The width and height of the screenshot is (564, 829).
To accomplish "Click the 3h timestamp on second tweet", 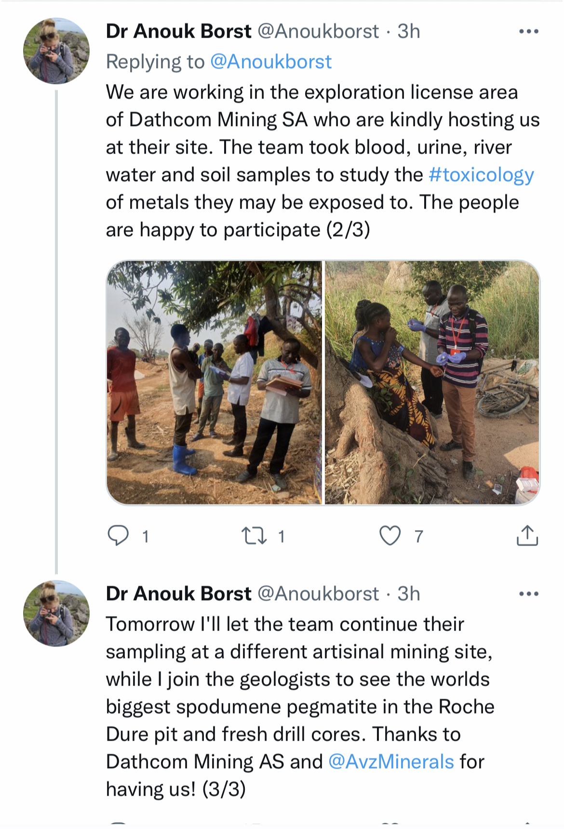I will tap(409, 594).
